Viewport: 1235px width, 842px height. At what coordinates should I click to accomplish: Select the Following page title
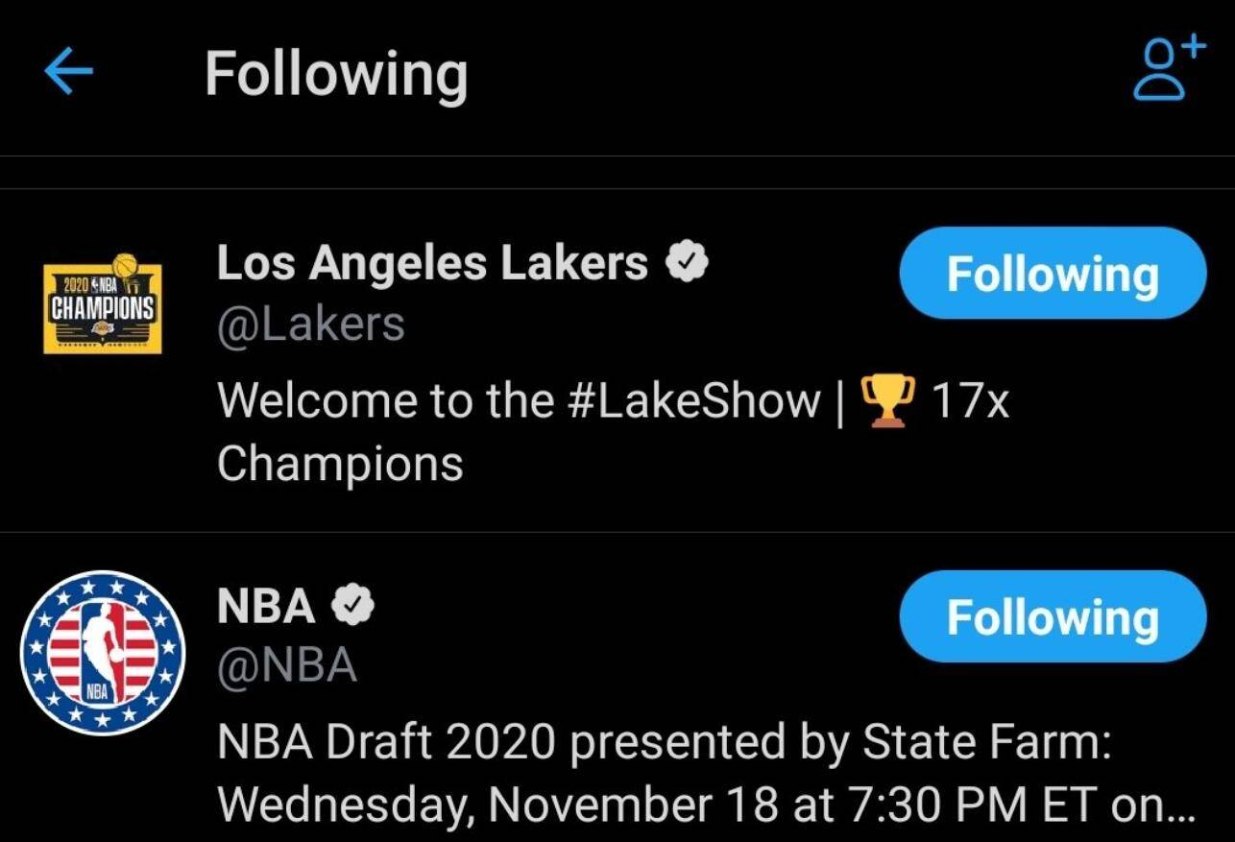point(336,75)
